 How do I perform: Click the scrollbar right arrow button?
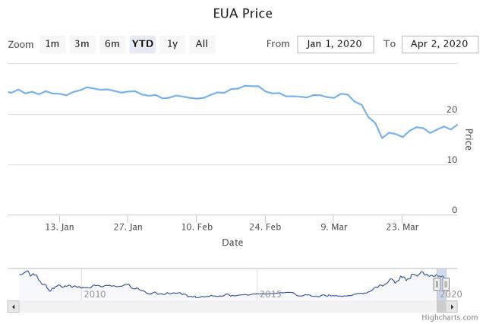pos(453,306)
